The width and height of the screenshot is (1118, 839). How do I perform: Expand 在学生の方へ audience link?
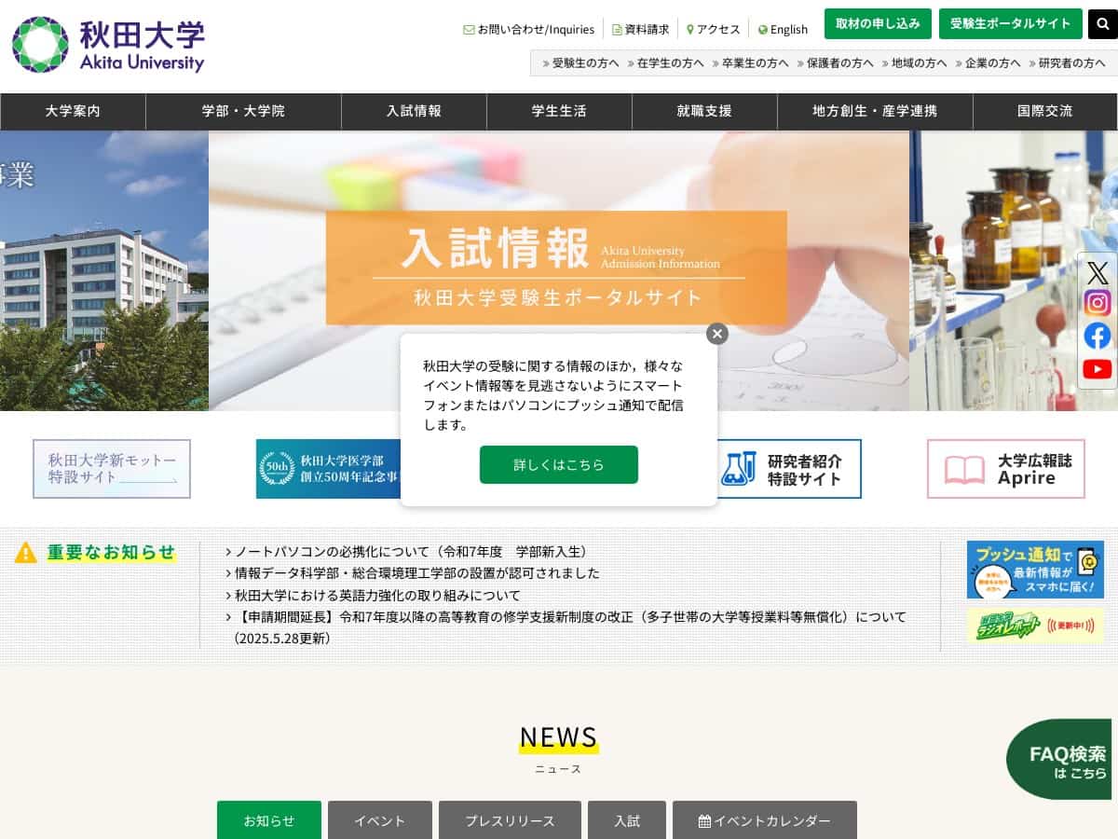[x=665, y=63]
